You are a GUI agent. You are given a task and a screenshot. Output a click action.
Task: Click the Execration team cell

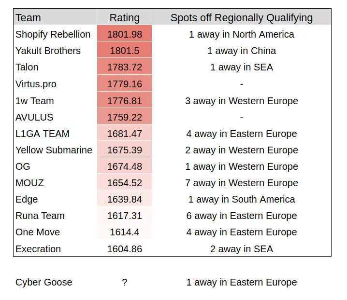click(38, 249)
